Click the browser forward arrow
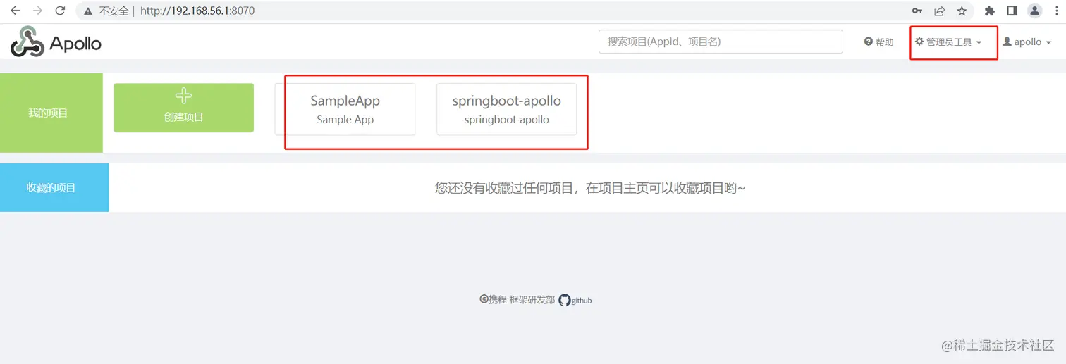Image resolution: width=1066 pixels, height=364 pixels. click(37, 11)
